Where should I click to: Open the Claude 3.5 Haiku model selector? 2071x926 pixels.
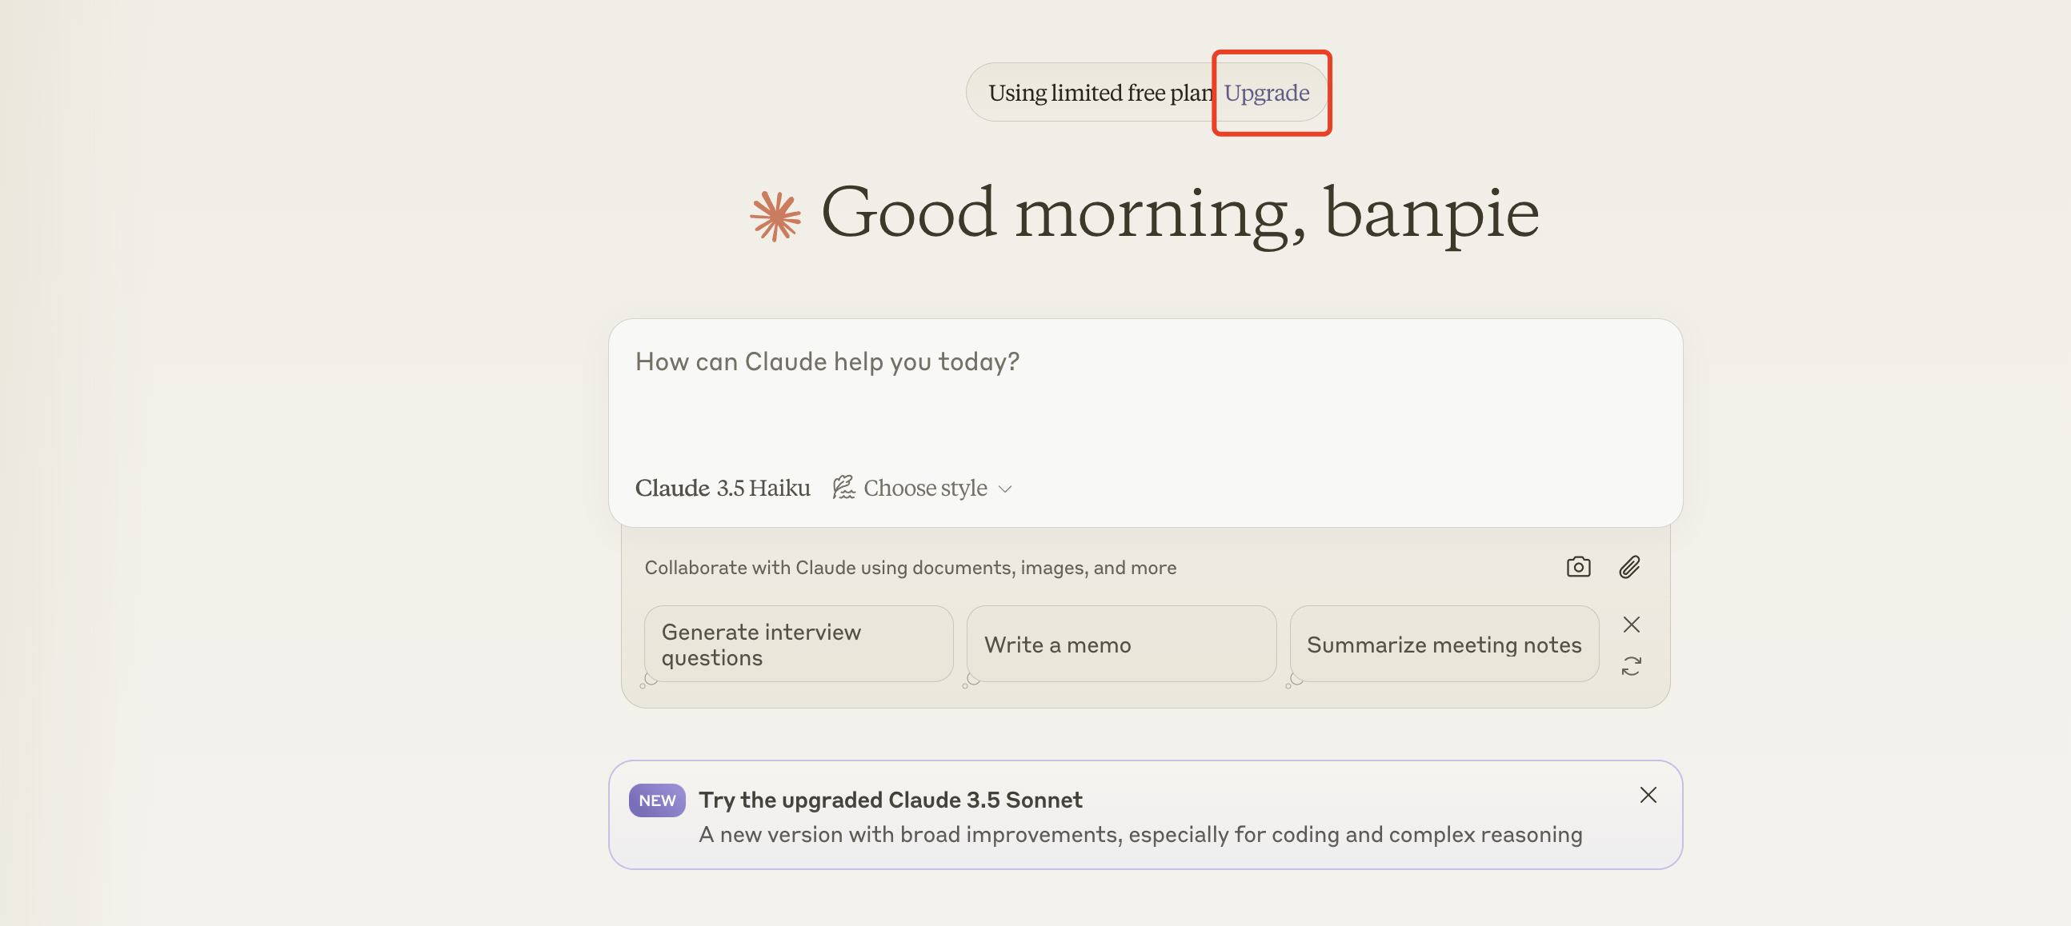(722, 488)
